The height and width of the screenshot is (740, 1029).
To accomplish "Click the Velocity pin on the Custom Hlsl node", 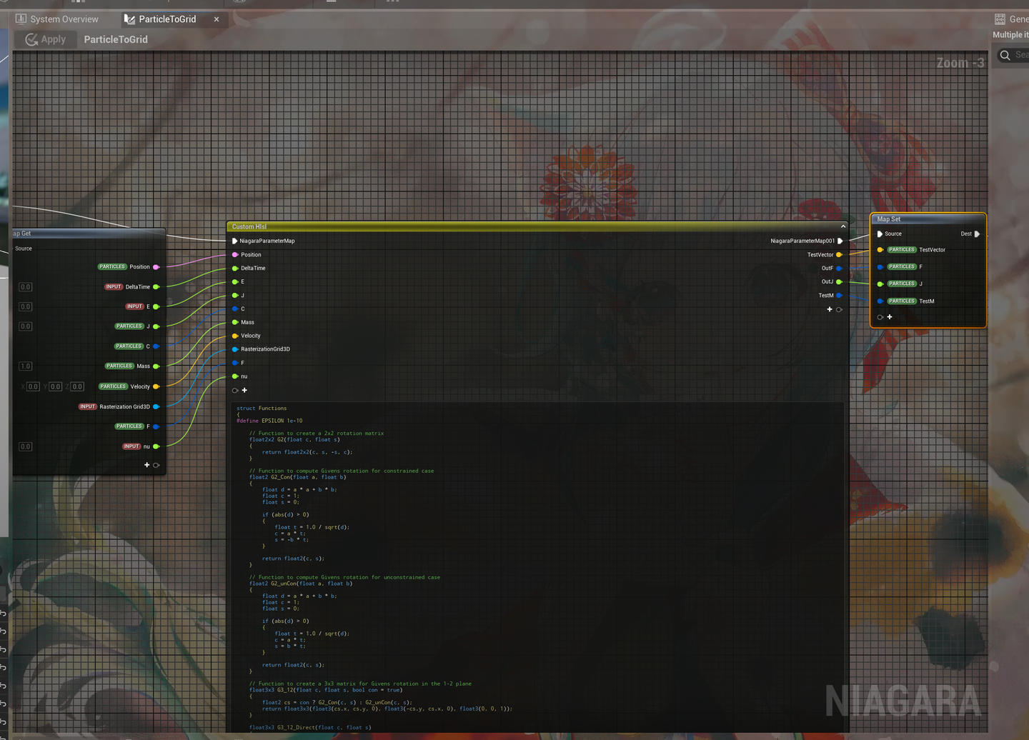I will 235,336.
